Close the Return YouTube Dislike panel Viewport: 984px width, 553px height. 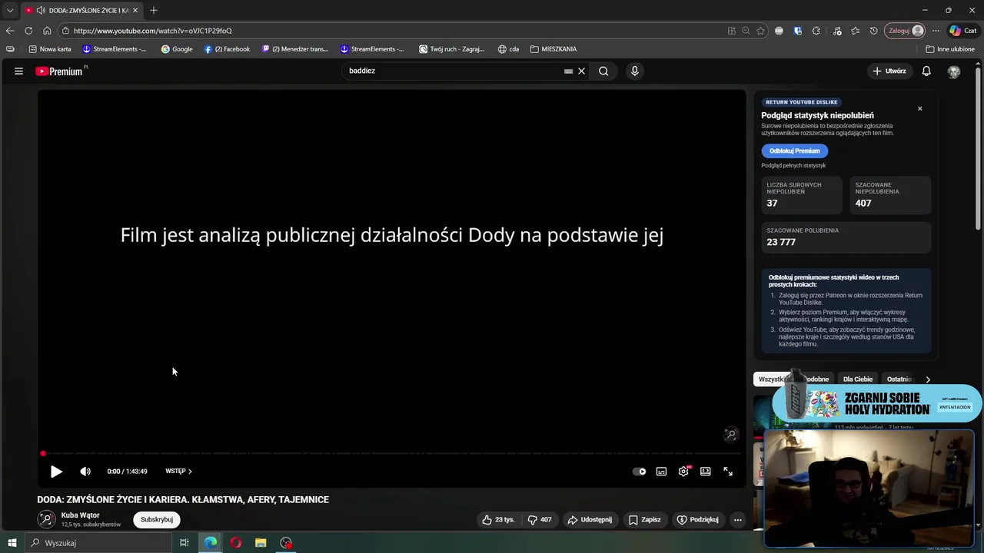919,108
